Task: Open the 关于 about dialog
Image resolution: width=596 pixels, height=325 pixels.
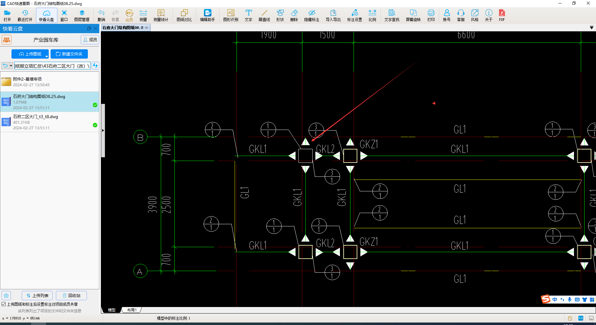Action: pos(489,15)
